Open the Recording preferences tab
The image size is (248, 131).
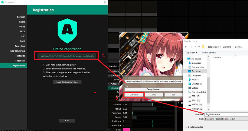pos(20,46)
